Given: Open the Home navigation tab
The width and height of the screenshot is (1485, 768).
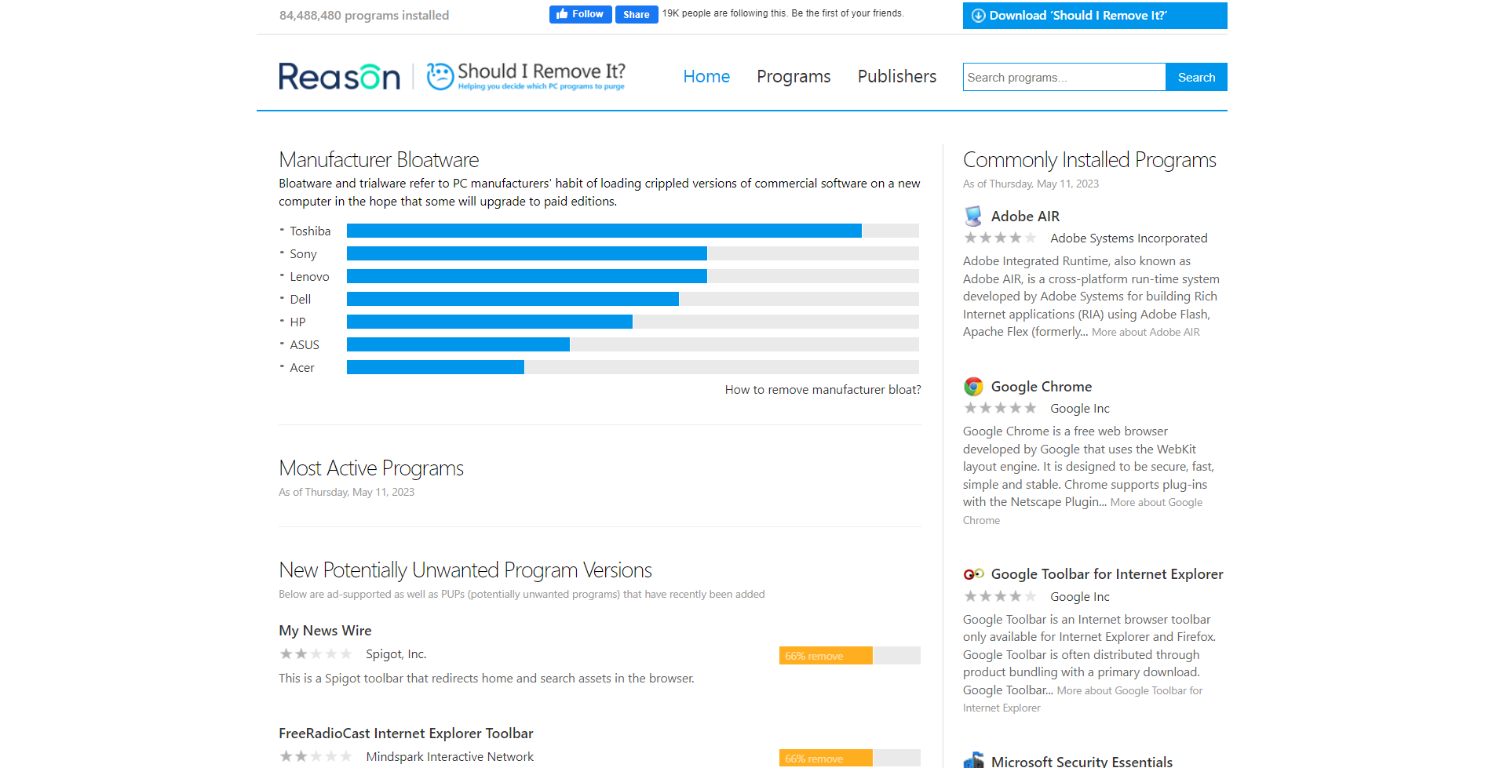Looking at the screenshot, I should 706,76.
